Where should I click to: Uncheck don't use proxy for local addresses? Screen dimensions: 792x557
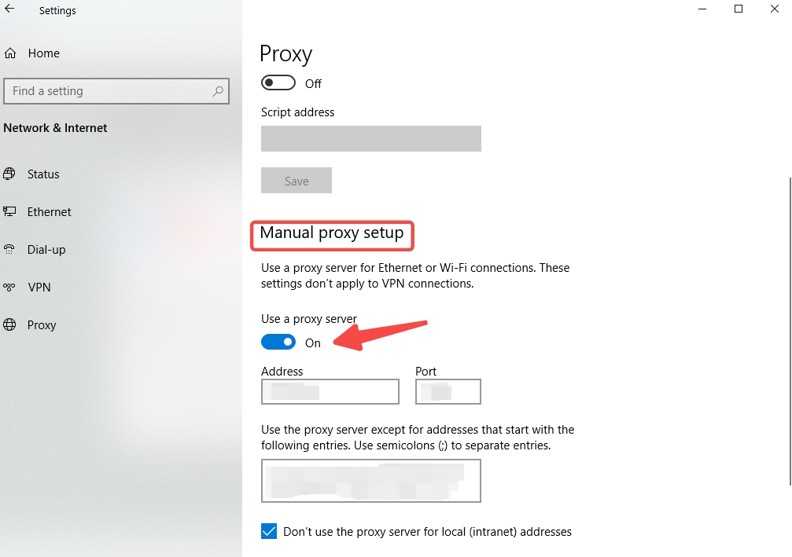pos(269,531)
